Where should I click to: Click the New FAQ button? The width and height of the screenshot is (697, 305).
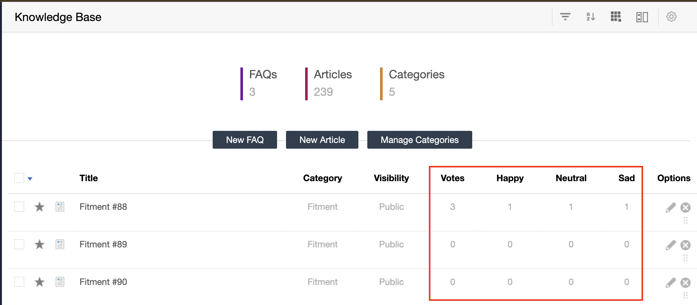(x=245, y=140)
